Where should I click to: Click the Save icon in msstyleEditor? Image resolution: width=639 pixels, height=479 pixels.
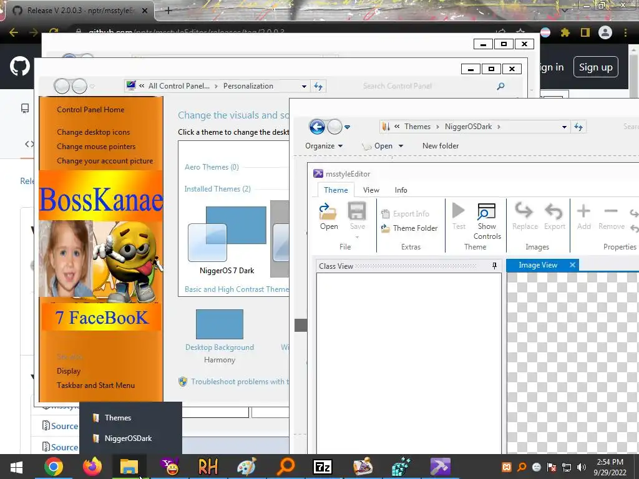(357, 211)
